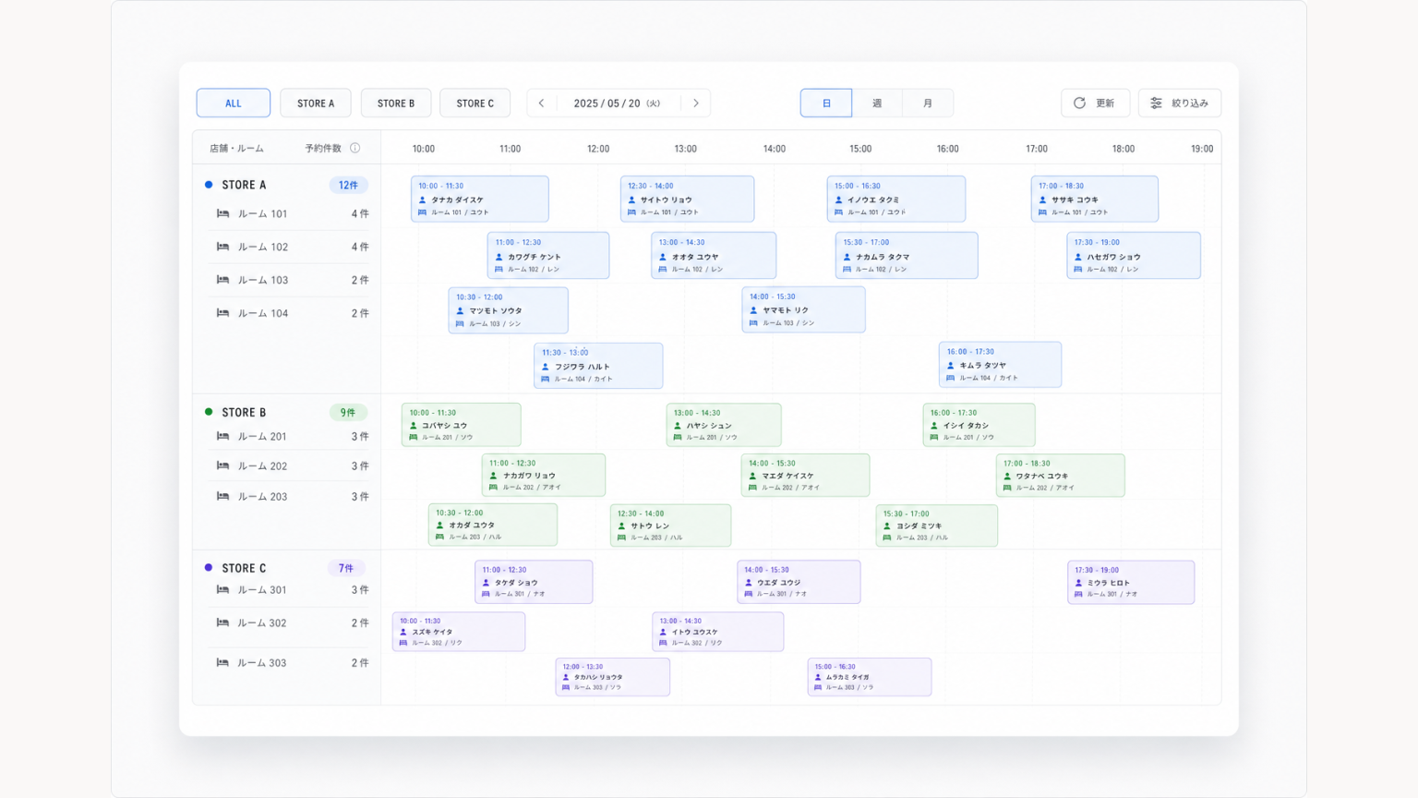This screenshot has height=798, width=1418.
Task: Click the info icon beside 予約件数
Action: tap(354, 148)
